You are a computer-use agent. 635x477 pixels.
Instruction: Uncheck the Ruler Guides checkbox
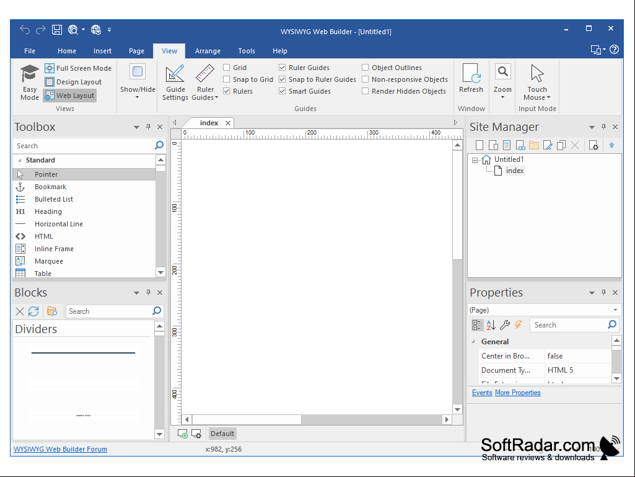282,68
